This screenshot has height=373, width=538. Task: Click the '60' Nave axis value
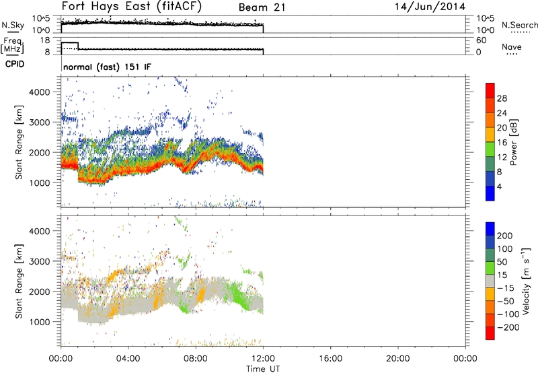tap(481, 40)
